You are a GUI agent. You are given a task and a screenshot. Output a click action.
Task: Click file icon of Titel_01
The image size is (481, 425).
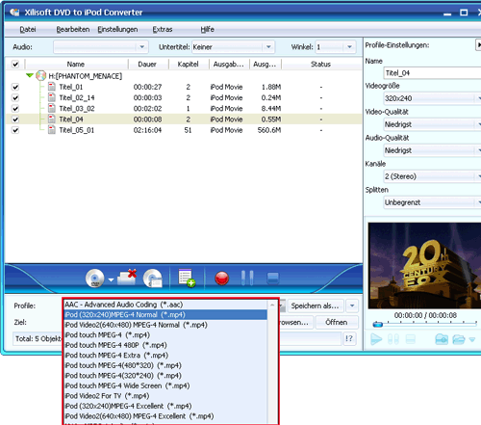(52, 87)
